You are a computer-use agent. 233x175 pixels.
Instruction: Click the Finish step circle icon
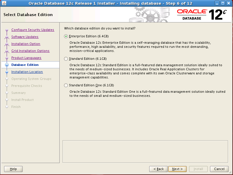pyautogui.click(x=7, y=107)
